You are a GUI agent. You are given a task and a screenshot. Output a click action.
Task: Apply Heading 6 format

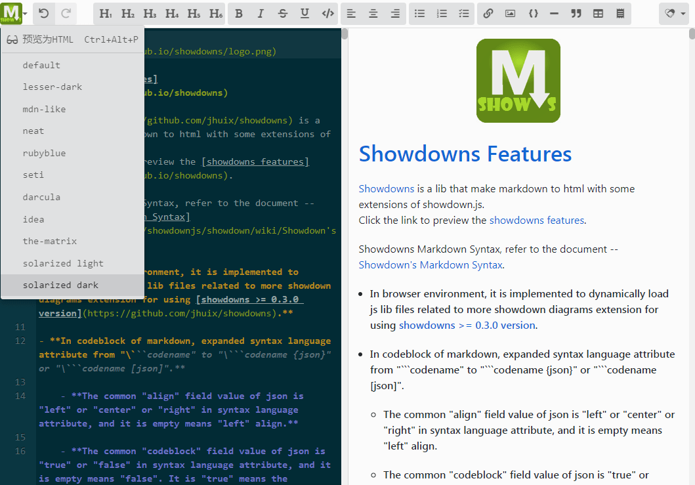click(216, 13)
